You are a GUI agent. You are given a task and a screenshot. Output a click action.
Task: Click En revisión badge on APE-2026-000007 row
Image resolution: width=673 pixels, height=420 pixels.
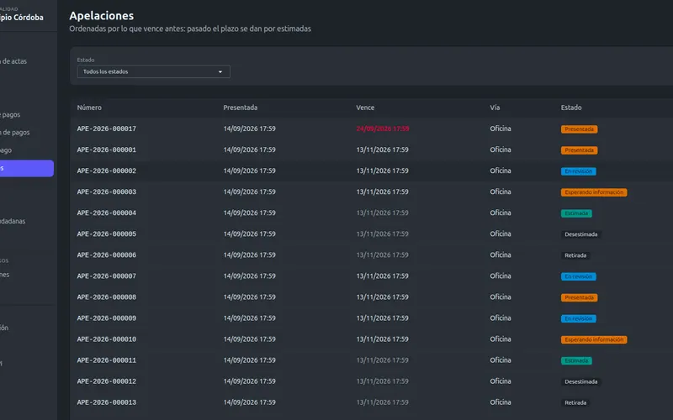[578, 276]
